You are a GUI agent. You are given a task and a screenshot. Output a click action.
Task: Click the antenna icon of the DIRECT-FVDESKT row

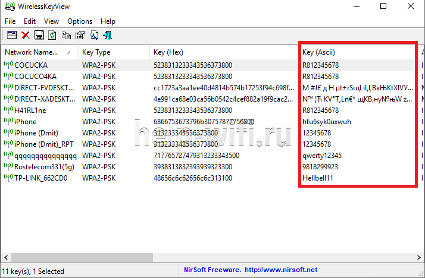(x=8, y=88)
